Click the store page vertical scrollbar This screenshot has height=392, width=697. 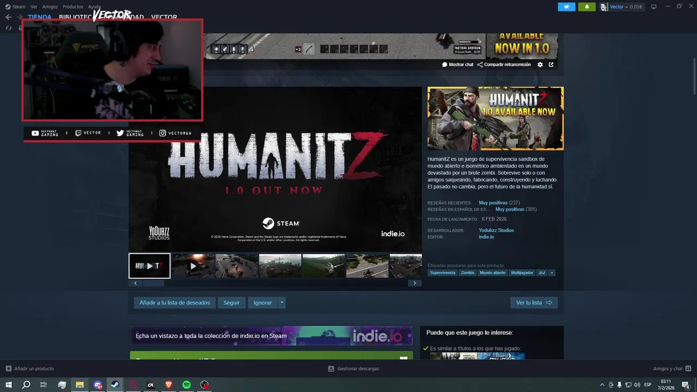(694, 76)
